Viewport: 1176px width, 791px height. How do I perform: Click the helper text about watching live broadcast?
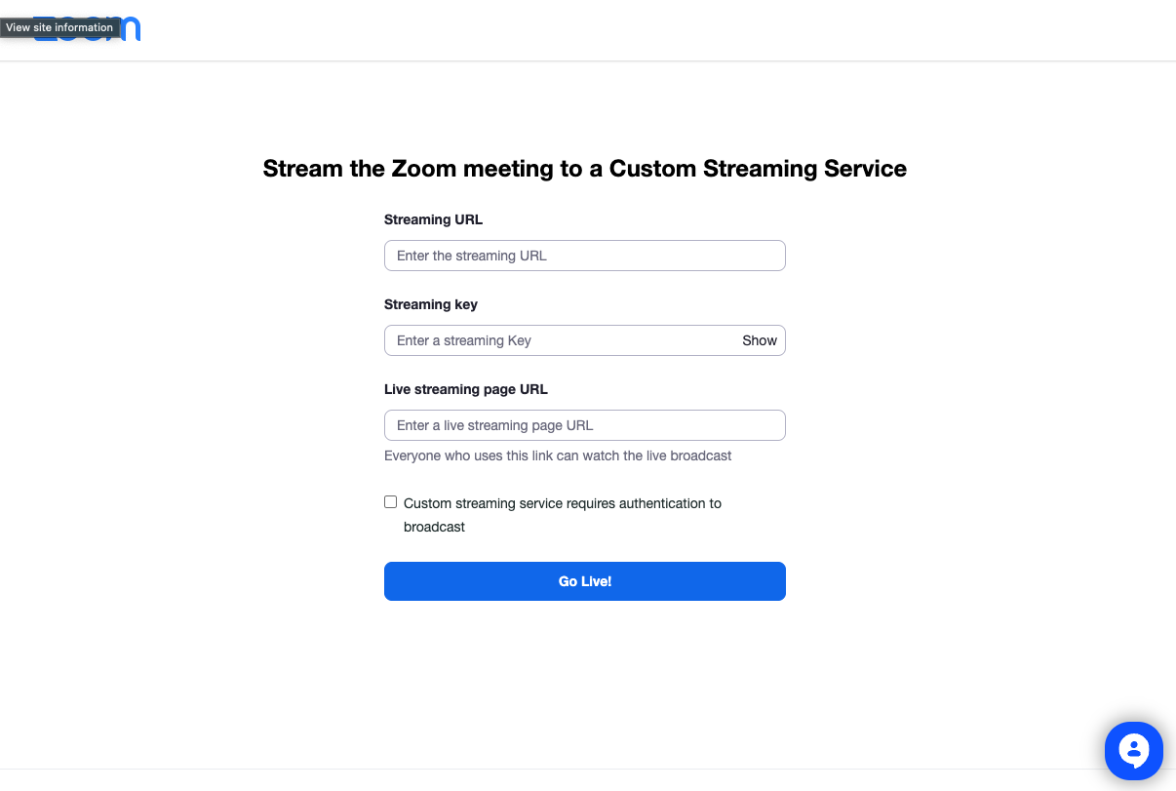(x=558, y=455)
